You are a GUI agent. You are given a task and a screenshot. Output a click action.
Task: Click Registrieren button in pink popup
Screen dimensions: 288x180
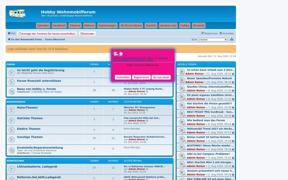(x=141, y=77)
